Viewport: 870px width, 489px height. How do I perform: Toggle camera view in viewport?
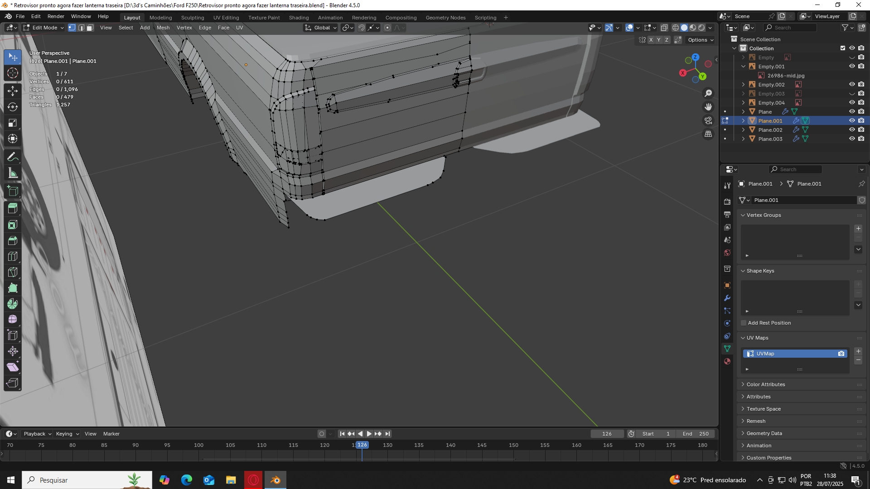point(708,120)
